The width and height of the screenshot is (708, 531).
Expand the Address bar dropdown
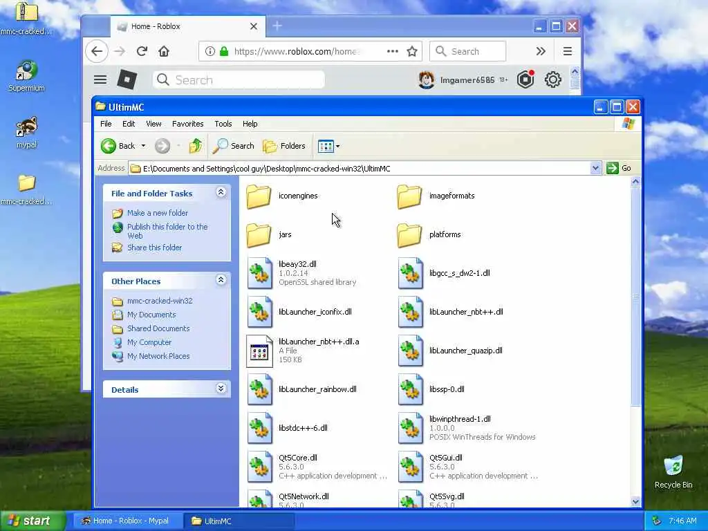(595, 169)
